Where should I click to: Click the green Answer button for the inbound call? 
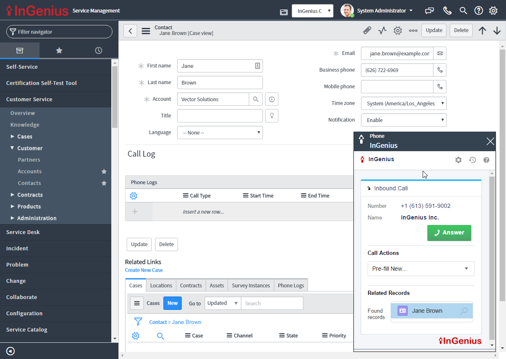tap(449, 233)
